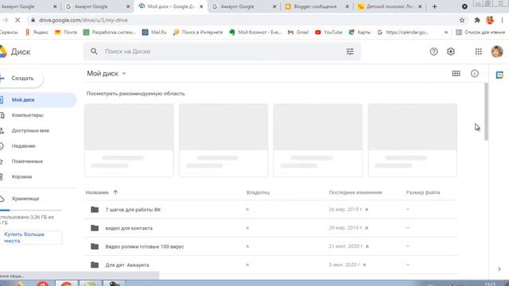Click the storage usage progress bar
Screen dimensions: 509x286
point(30,210)
